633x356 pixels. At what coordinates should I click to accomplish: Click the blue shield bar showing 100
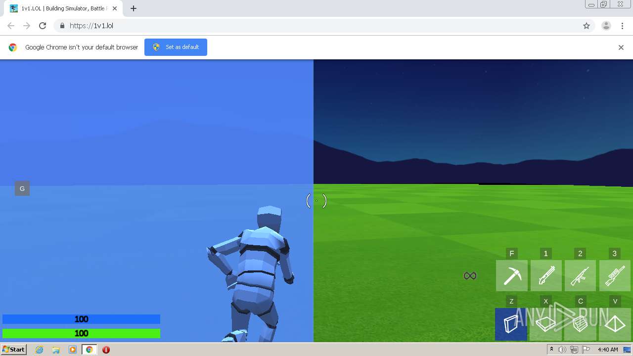[x=81, y=319]
